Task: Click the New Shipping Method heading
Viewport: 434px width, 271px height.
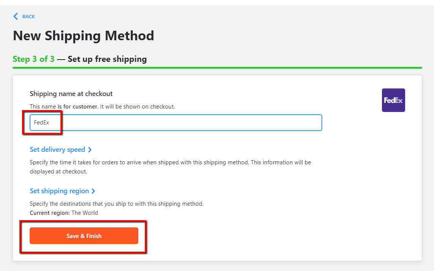Action: pos(84,36)
